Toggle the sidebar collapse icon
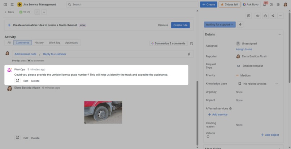This screenshot has height=149, width=291. 5,4
